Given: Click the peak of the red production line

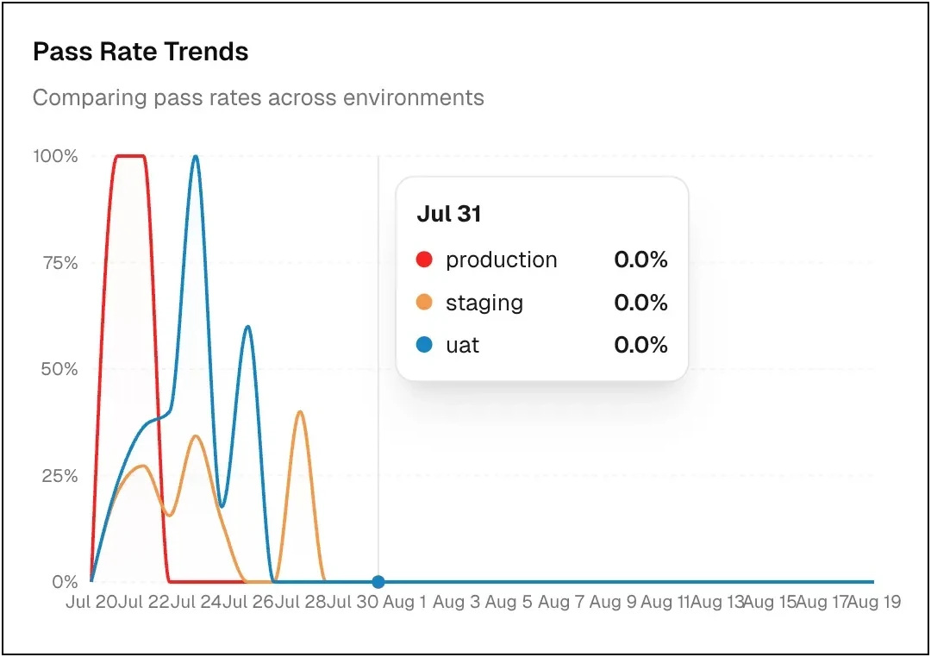Looking at the screenshot, I should pos(130,156).
